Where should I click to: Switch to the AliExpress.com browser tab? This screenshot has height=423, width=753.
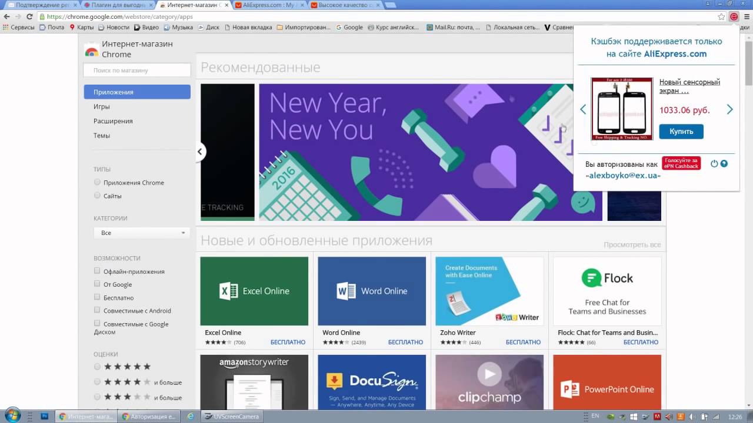pyautogui.click(x=269, y=5)
